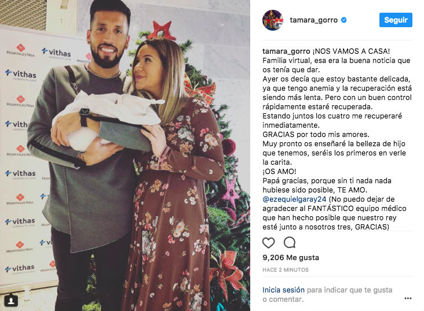Screen dimensions: 424x311
Task: Click the pink star ornament on tree
Action: coord(231,192)
